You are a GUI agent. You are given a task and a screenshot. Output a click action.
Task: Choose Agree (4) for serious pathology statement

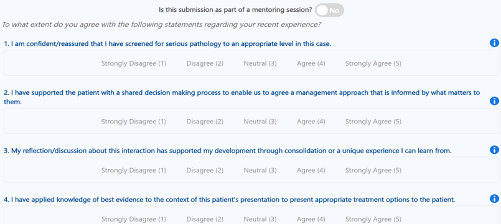[x=311, y=63]
